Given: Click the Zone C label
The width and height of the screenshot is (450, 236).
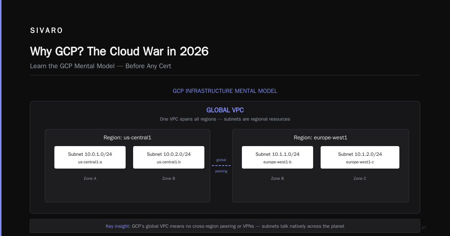Looking at the screenshot, I should click(360, 178).
